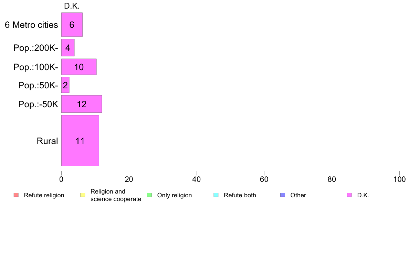Screen dimensions: 409x253
Task: Select the Rural bar showing 11
Action: (x=80, y=141)
